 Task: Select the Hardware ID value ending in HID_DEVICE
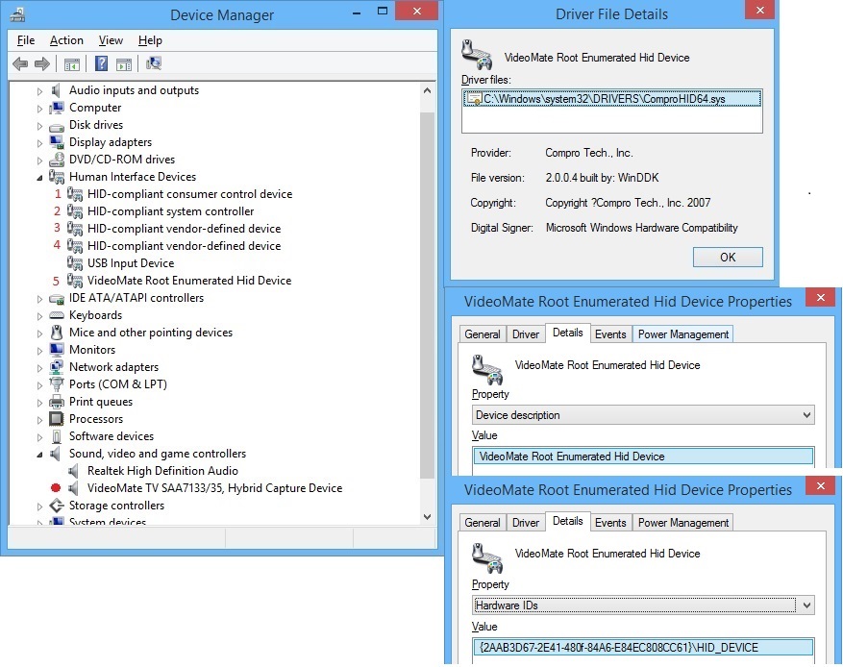click(x=643, y=648)
